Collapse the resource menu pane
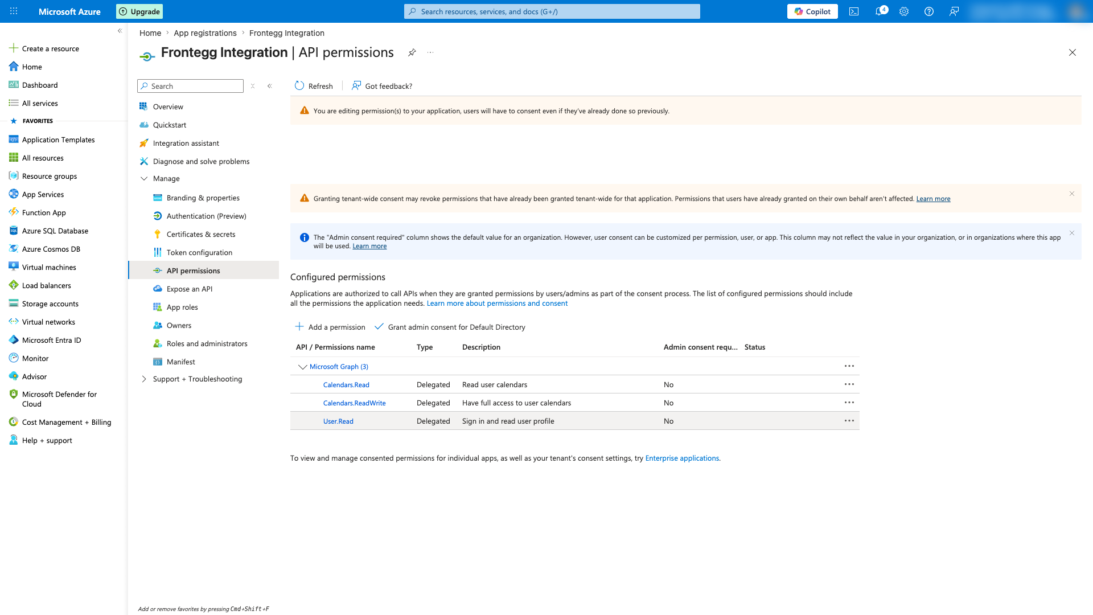This screenshot has width=1093, height=615. 270,86
